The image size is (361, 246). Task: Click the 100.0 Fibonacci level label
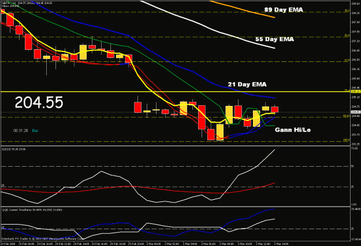click(x=346, y=140)
